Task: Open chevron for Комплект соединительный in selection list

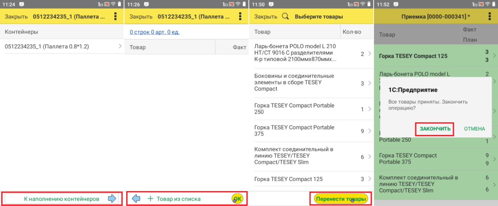Action: pos(369,157)
